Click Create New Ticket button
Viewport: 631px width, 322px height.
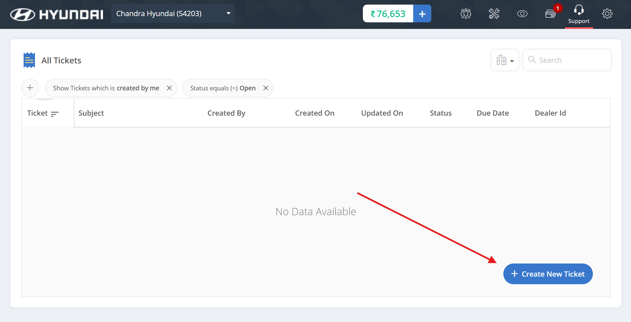pos(548,274)
